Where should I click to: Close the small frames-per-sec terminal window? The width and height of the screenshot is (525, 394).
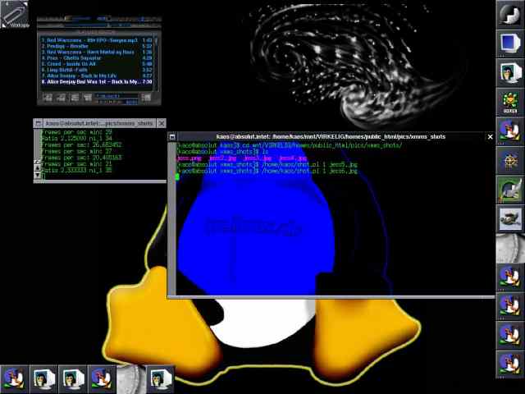tap(162, 123)
